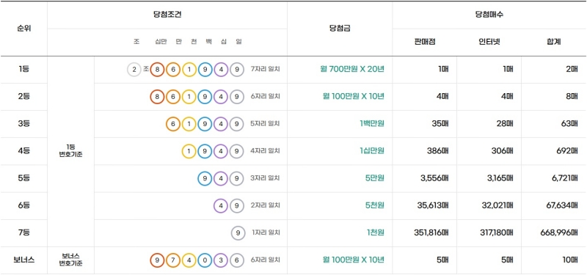Click the 3자리 일치 label
The height and width of the screenshot is (275, 587).
click(x=265, y=178)
